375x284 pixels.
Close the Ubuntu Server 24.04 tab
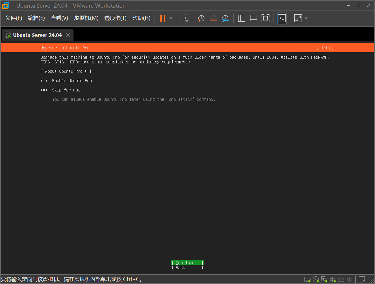tap(68, 35)
